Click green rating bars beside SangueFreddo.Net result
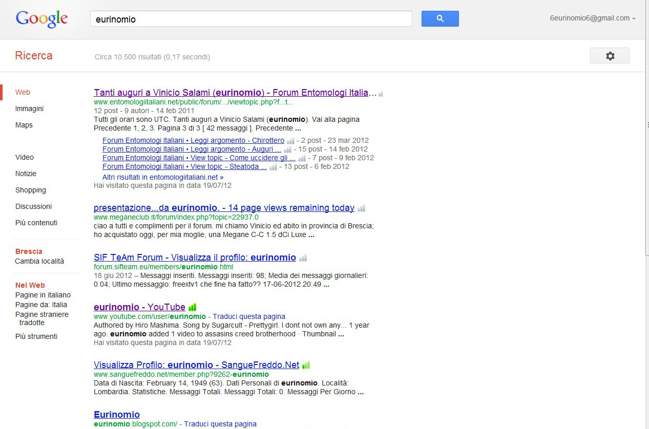 coord(306,366)
